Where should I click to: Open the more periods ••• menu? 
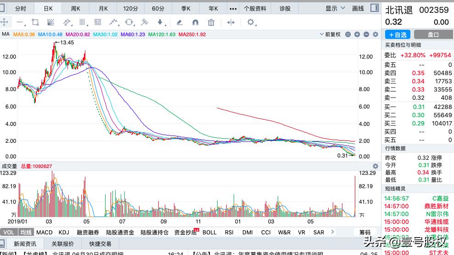[x=233, y=9]
